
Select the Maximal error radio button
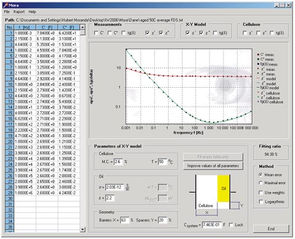260,183
